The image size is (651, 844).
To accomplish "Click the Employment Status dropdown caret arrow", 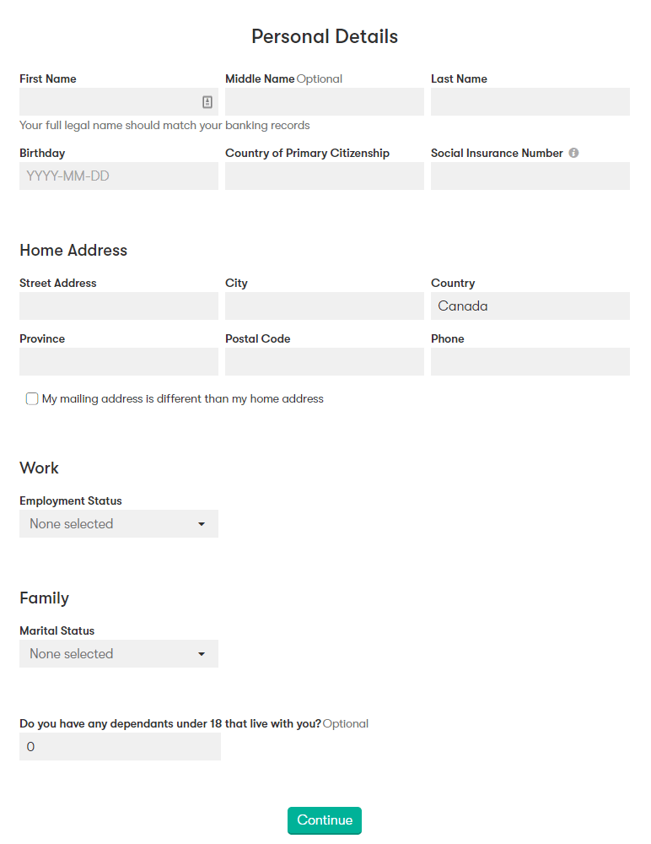I will [x=202, y=523].
